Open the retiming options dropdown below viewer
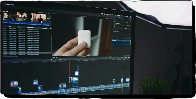 (x=60, y=57)
